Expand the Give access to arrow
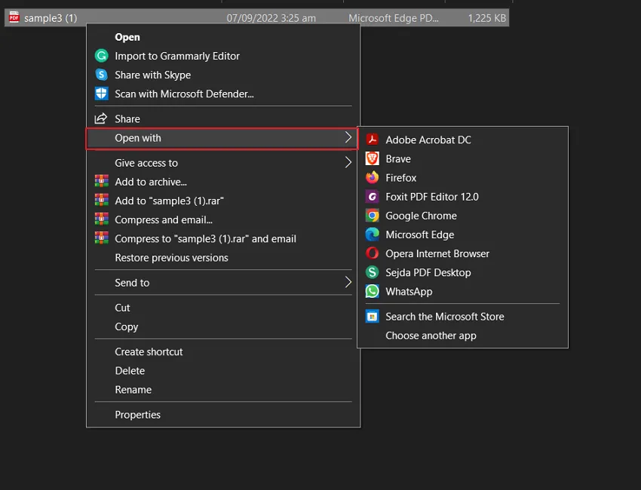641x490 pixels. pos(348,163)
